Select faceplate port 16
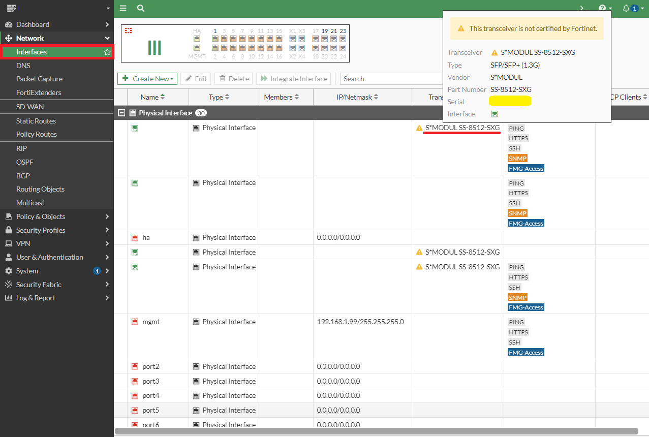 pyautogui.click(x=279, y=48)
